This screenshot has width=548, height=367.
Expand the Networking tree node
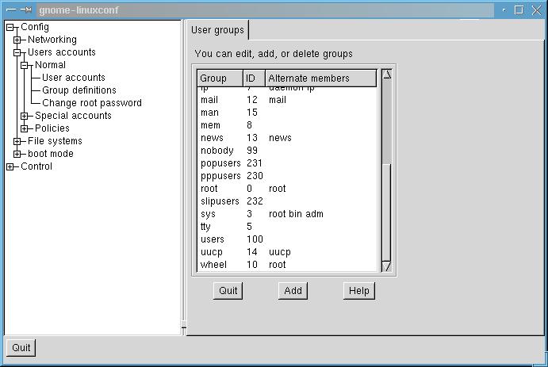(x=17, y=40)
